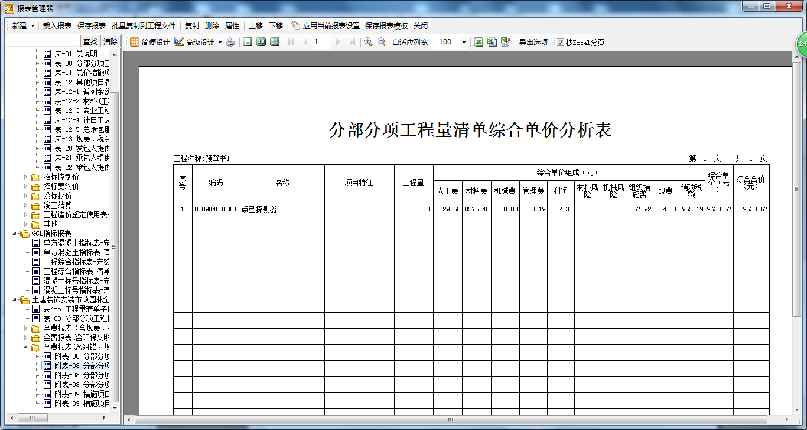Expand the 投标报价 folder
The width and height of the screenshot is (807, 430).
[x=25, y=196]
